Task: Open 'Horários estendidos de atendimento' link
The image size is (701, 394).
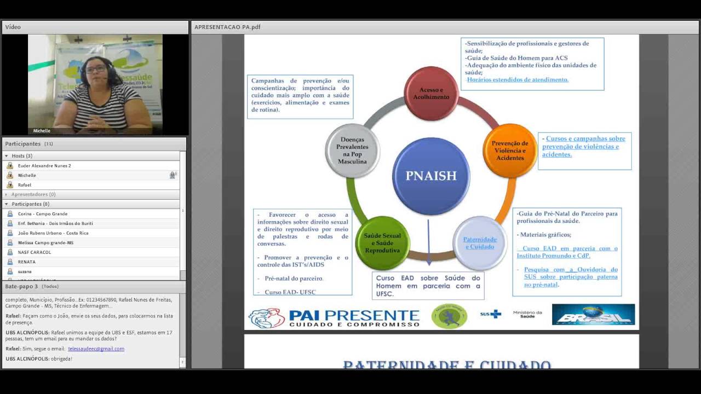Action: coord(518,79)
